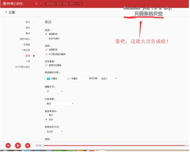Image resolution: width=190 pixels, height=152 pixels.
Task: Toggle the 启用总在最前 checkbox
Action: [x=46, y=66]
